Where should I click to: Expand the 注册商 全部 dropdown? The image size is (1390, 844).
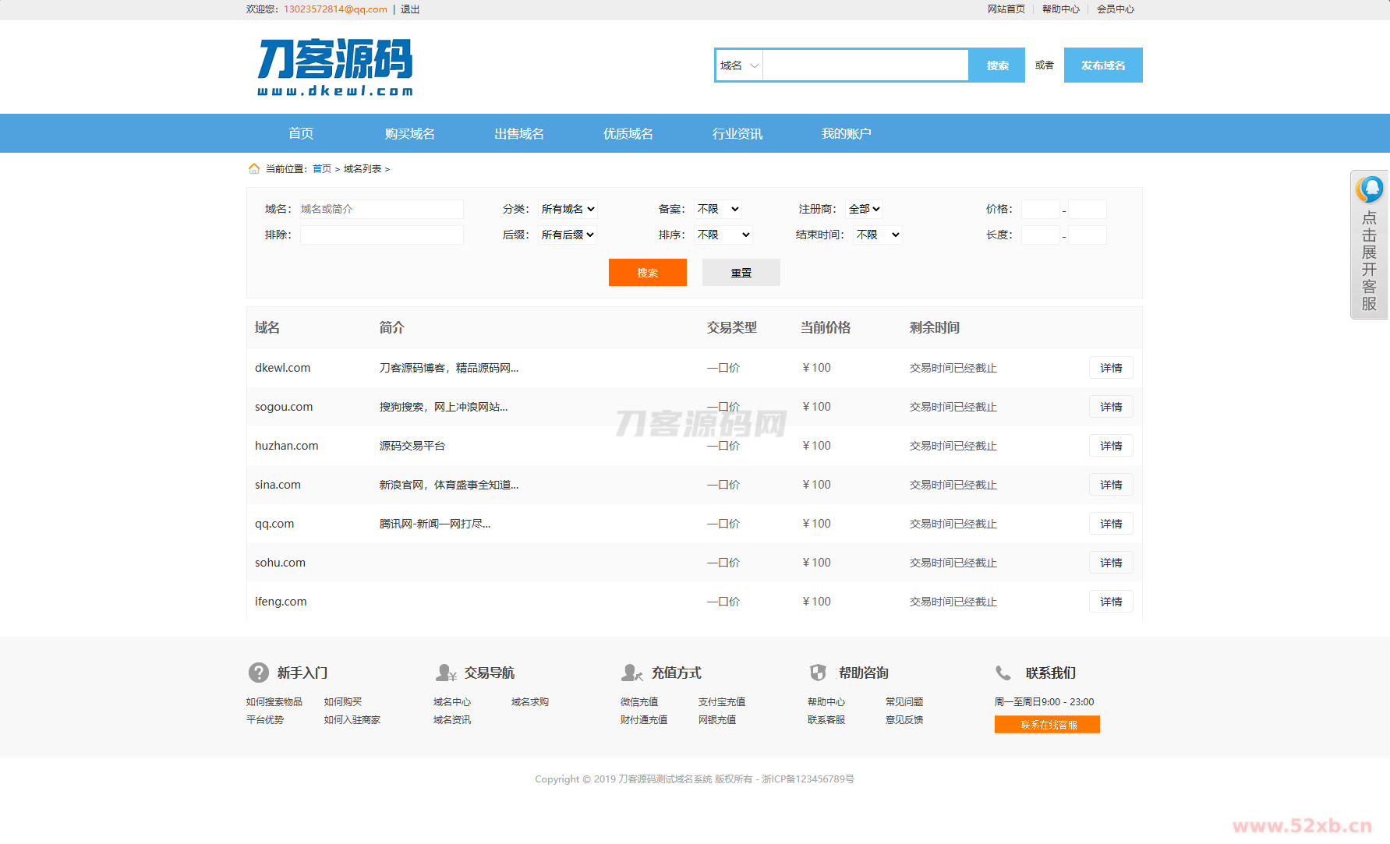864,209
